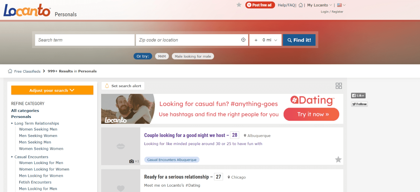Viewport: 420px width, 192px height.
Task: Open Women Looking for Men category
Action: pyautogui.click(x=41, y=163)
